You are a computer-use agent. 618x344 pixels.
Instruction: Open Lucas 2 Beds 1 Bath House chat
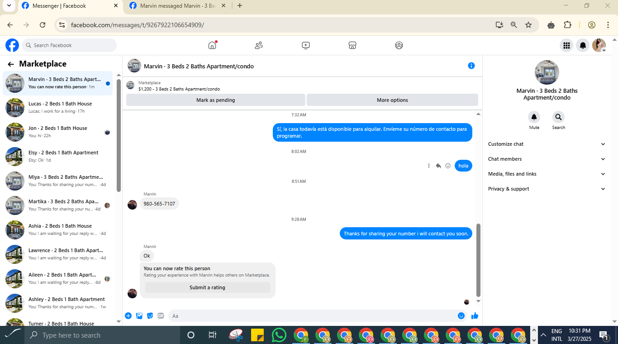click(58, 108)
